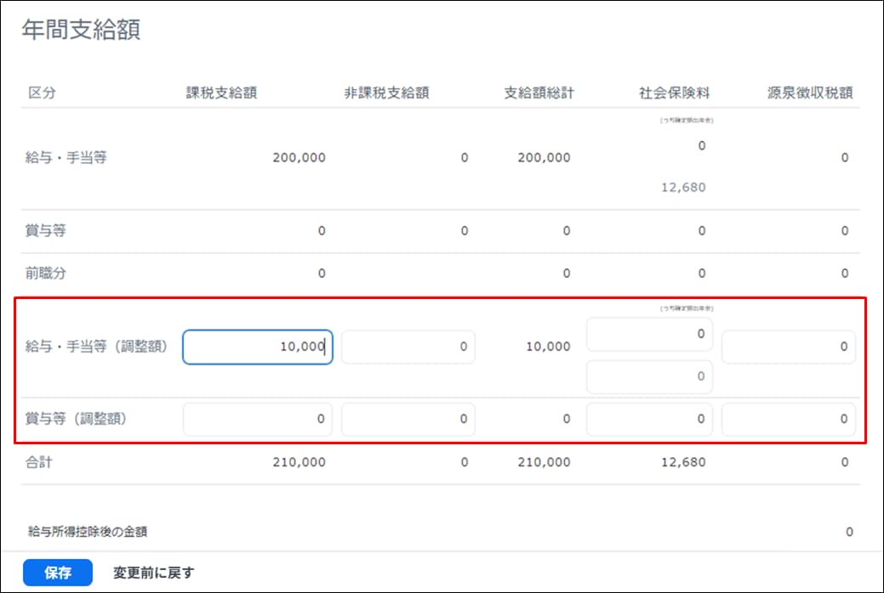Click 賞与等（調整額）課税支給額 input field
This screenshot has width=884, height=593.
coord(257,419)
